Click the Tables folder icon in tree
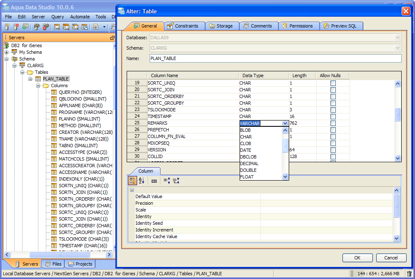 pos(30,72)
